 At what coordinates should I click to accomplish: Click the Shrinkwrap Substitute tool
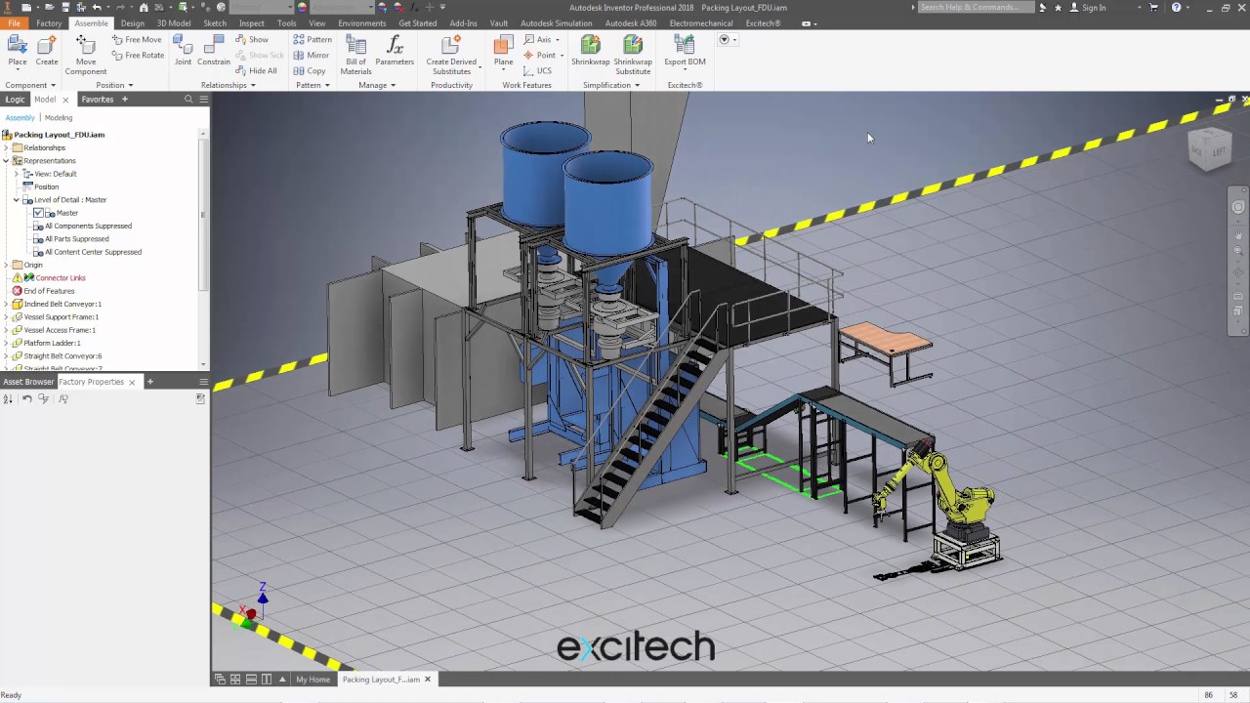click(633, 56)
